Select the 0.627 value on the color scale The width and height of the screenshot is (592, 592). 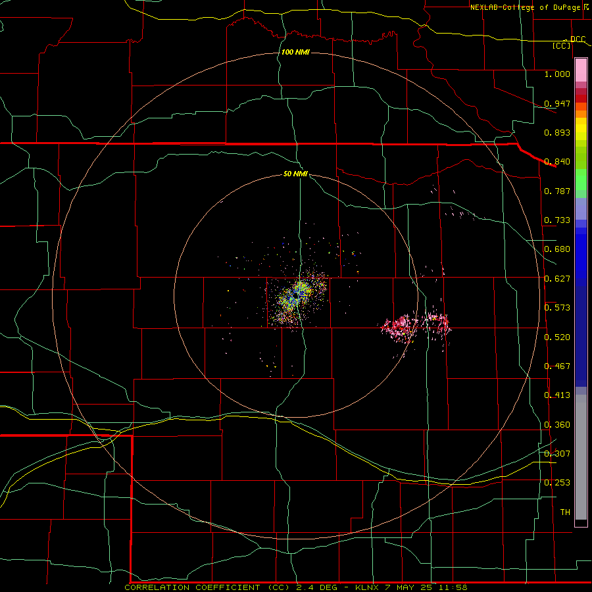[x=557, y=279]
